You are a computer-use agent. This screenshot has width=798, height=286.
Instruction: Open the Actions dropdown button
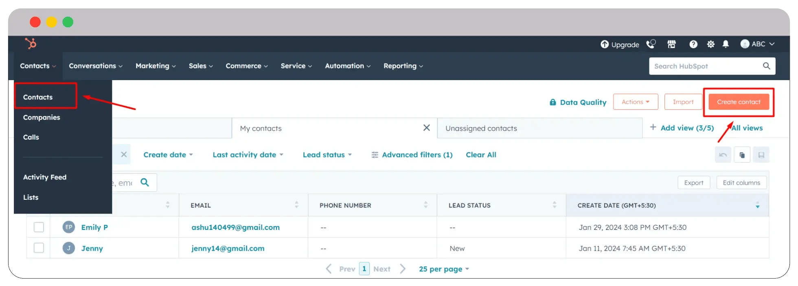636,102
